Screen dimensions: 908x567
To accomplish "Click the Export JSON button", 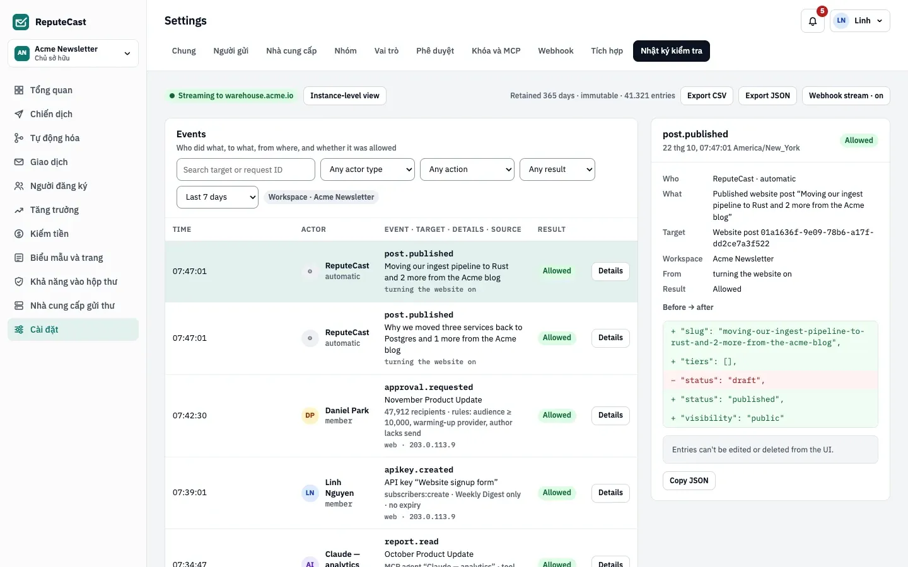I will coord(767,96).
